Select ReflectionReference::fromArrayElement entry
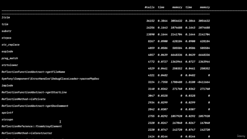The height and width of the screenshot is (139, 247). click(32, 126)
